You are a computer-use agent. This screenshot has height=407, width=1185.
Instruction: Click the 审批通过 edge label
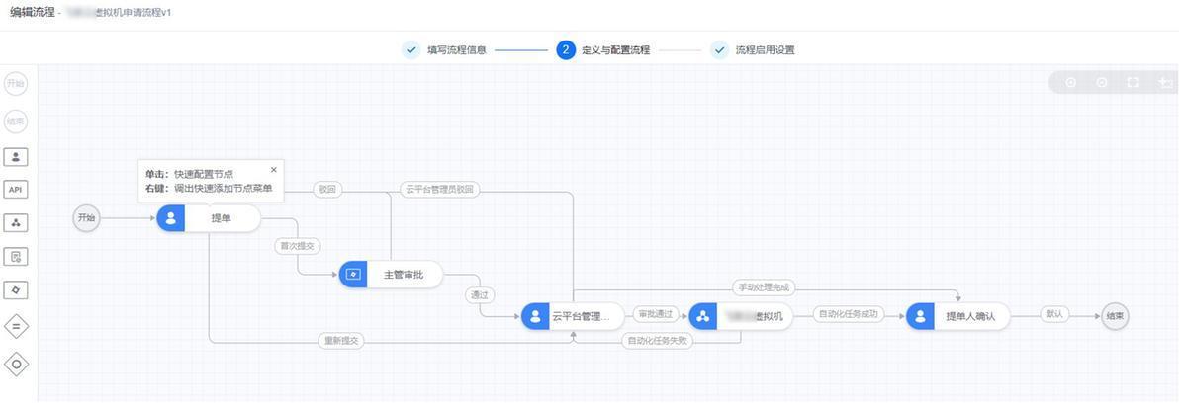click(655, 314)
